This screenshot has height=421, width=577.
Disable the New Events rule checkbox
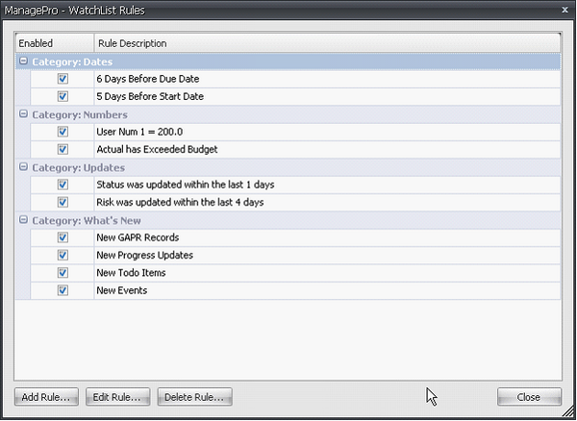pos(63,290)
